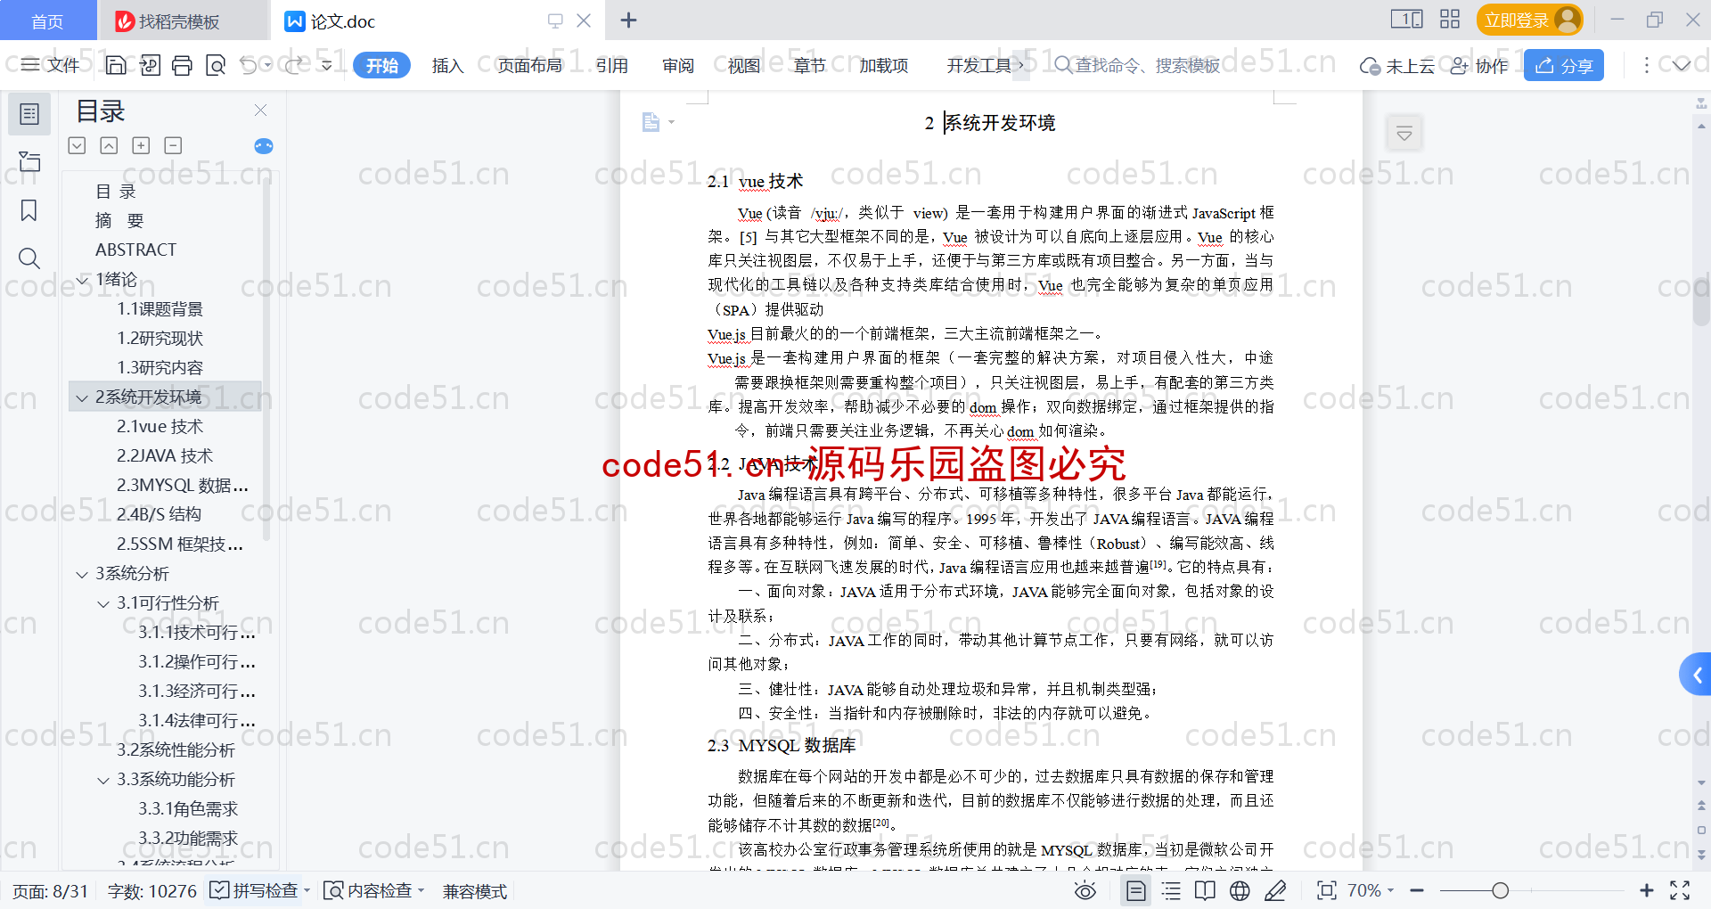The image size is (1711, 909).
Task: Enter full screen mode icon
Action: click(x=1680, y=890)
